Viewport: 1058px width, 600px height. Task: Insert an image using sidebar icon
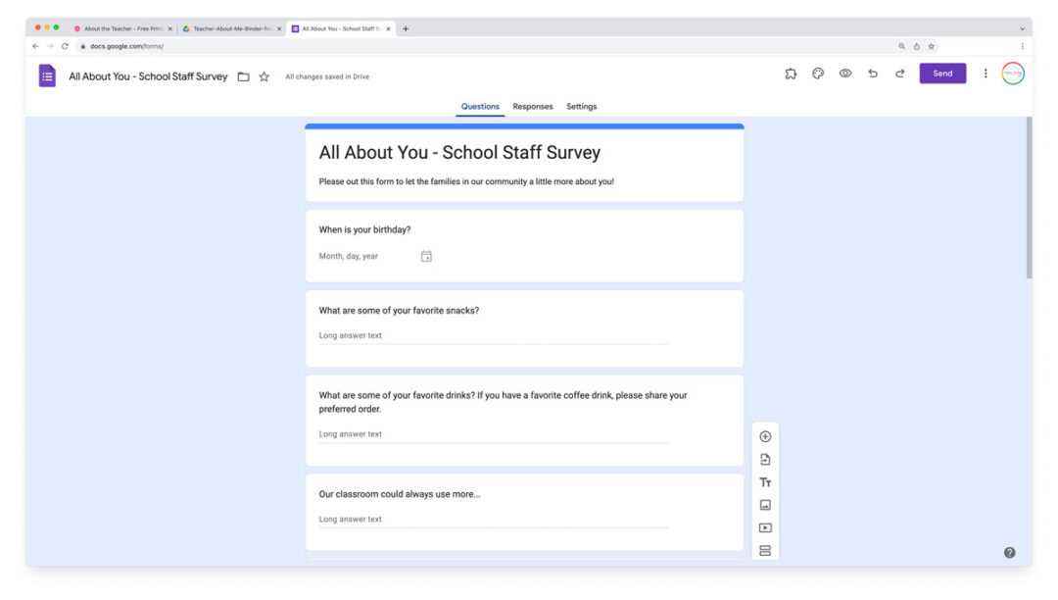click(765, 505)
